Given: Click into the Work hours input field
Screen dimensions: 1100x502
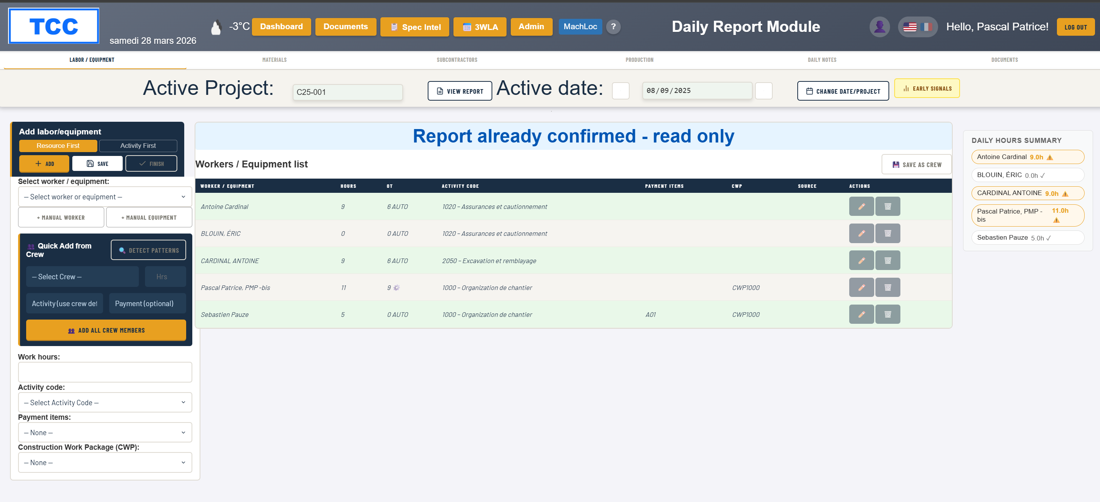Looking at the screenshot, I should [105, 372].
